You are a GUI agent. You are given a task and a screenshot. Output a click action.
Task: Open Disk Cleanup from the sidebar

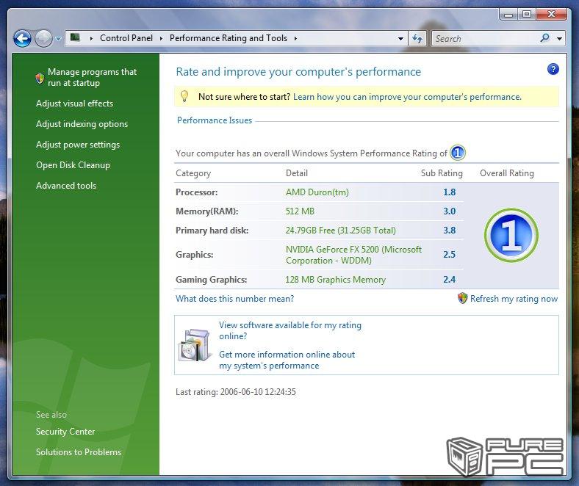73,165
